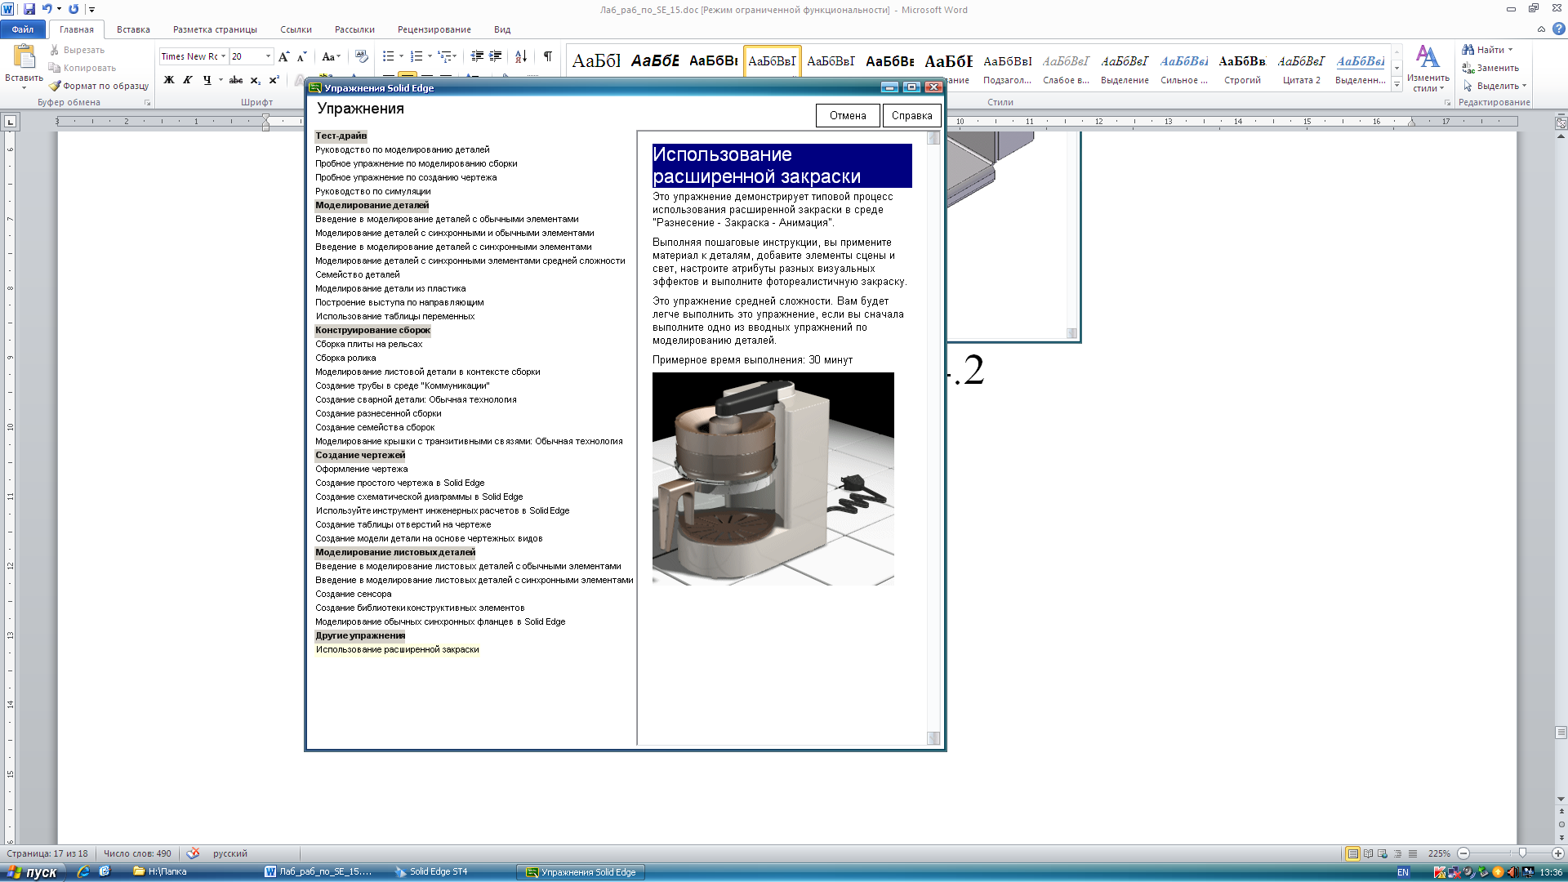Screen dimensions: 1568x882
Task: Toggle superscript (x²) formatting
Action: point(274,79)
